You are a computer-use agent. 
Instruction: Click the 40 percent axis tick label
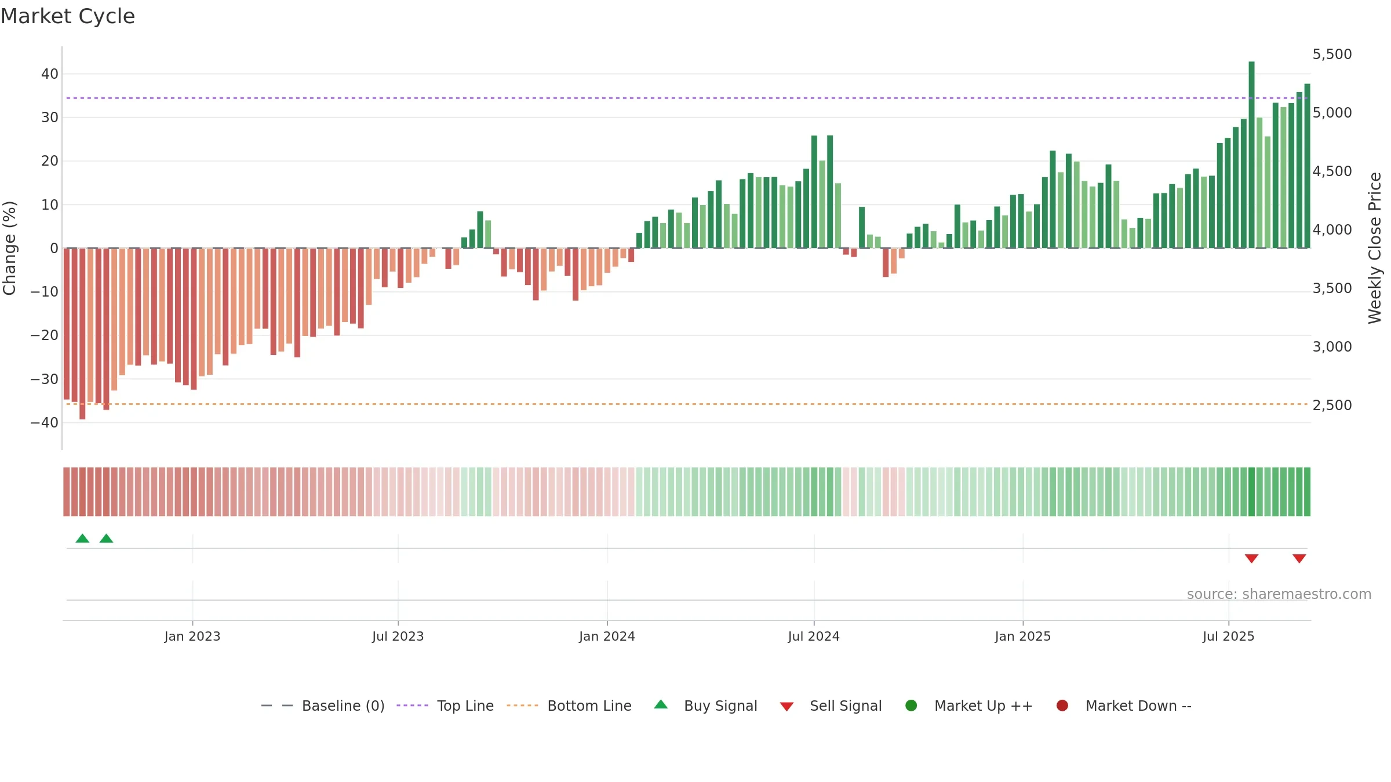click(x=50, y=74)
